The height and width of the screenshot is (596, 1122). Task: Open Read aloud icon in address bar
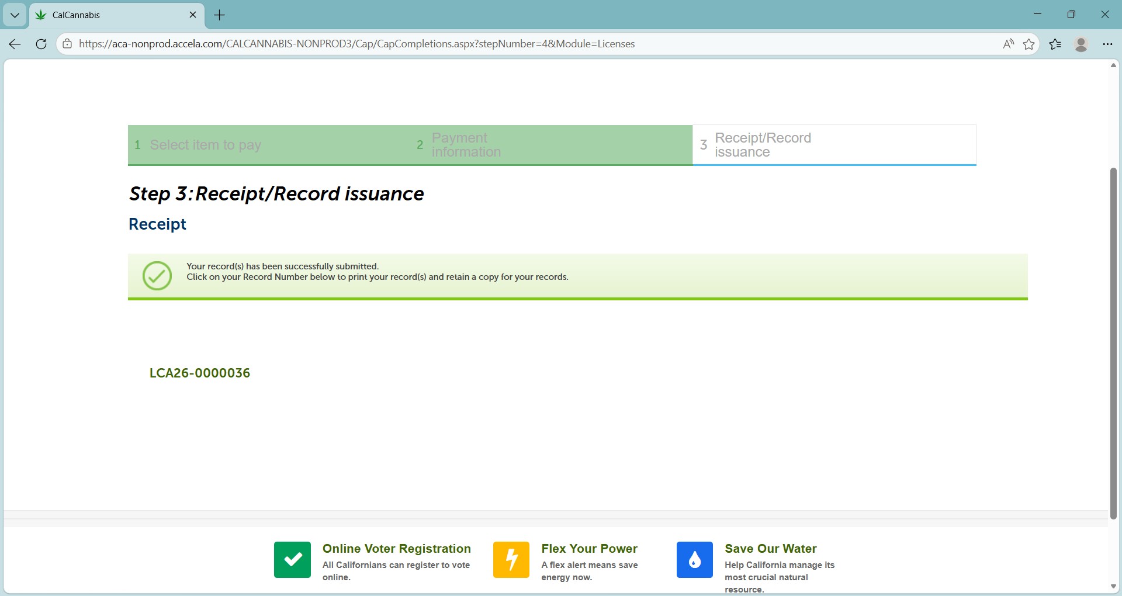click(1008, 44)
